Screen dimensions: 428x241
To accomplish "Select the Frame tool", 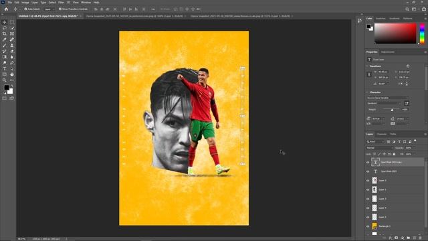I will tap(12, 33).
